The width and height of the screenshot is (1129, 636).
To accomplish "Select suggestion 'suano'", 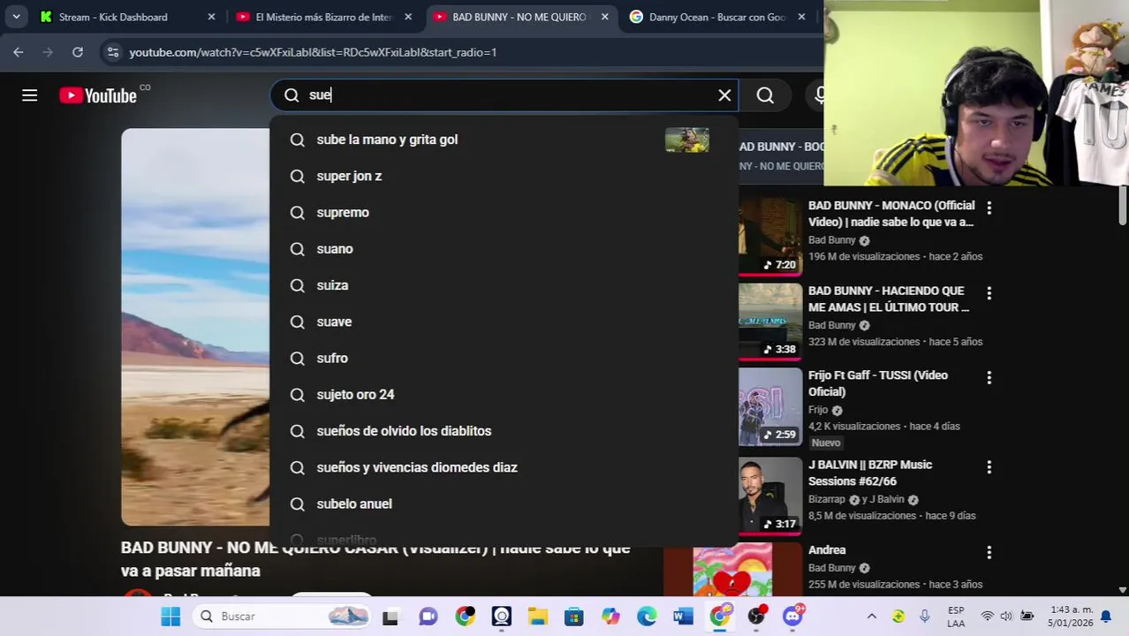I will pos(504,249).
